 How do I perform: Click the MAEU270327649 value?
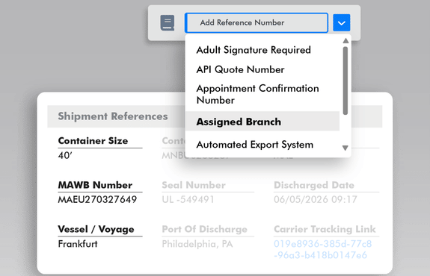click(x=97, y=199)
